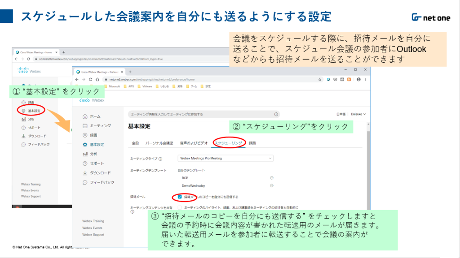The height and width of the screenshot is (258, 460).
Task: Click info icon next to ミーティングタイプ
Action: (160, 159)
